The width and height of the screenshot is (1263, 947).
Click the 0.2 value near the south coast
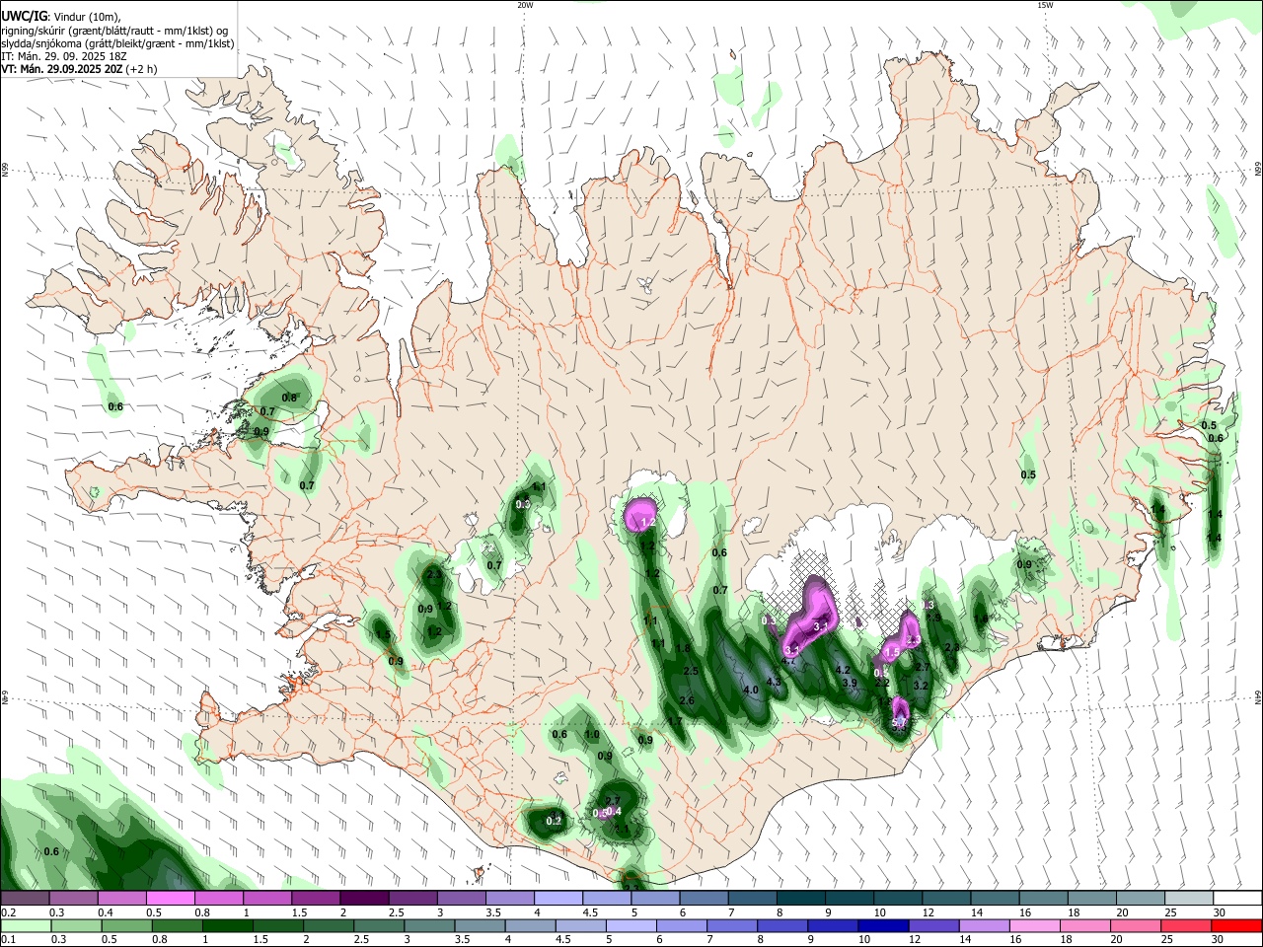555,822
